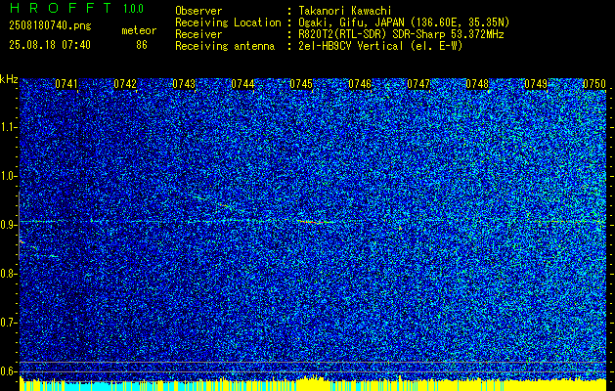Click the 0745 time marker
This screenshot has width=615, height=391.
pos(301,84)
